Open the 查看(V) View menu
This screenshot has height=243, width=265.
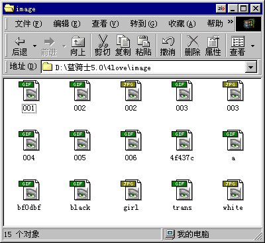pos(105,24)
